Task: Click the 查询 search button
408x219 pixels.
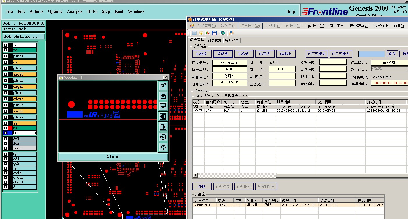Action: click(x=392, y=54)
